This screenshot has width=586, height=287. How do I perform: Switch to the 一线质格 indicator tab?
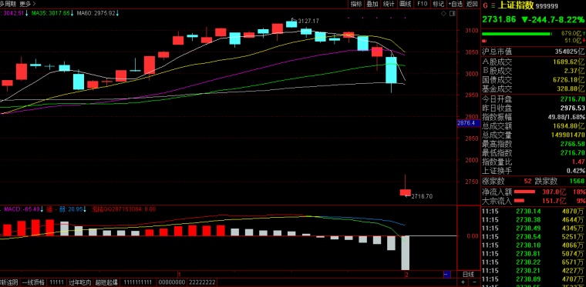tap(34, 282)
